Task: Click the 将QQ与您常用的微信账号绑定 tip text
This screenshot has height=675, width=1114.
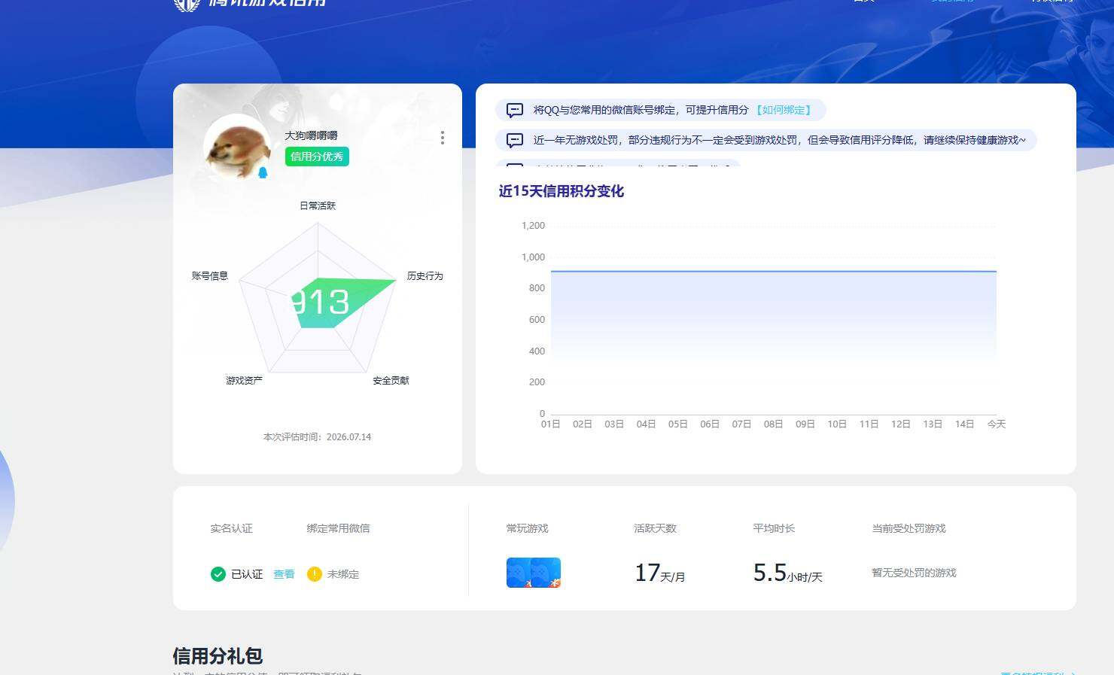Action: (x=641, y=110)
